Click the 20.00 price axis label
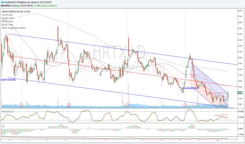Screen dimensions: 245x144 coord(240,58)
